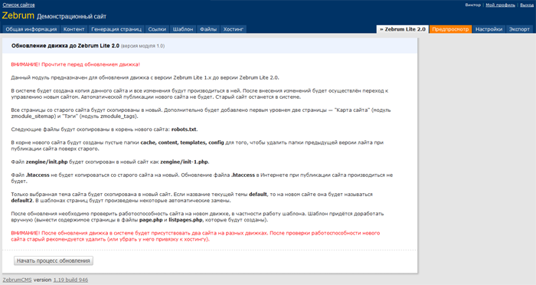Image resolution: width=536 pixels, height=285 pixels.
Task: Open the Мой профиль link
Action: tap(501, 5)
